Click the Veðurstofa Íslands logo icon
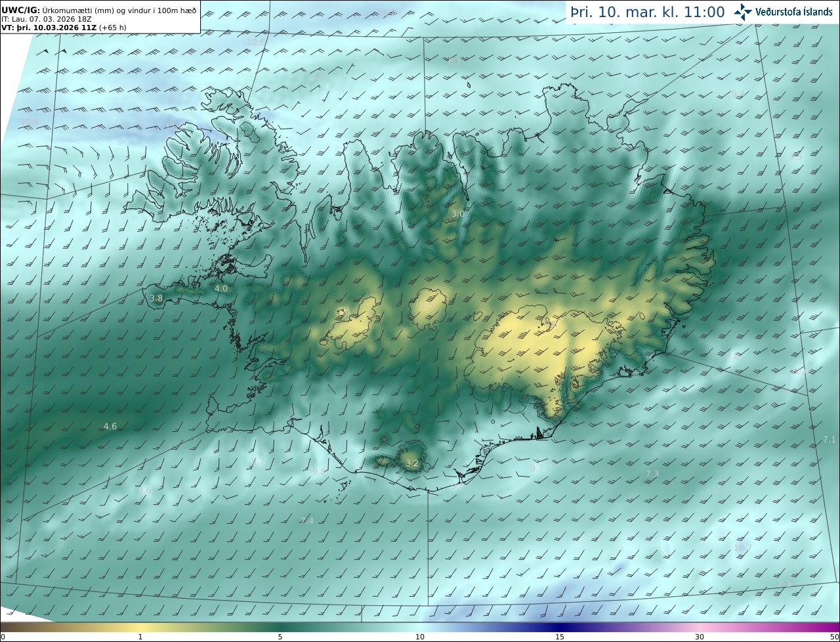Image resolution: width=840 pixels, height=642 pixels. [743, 12]
